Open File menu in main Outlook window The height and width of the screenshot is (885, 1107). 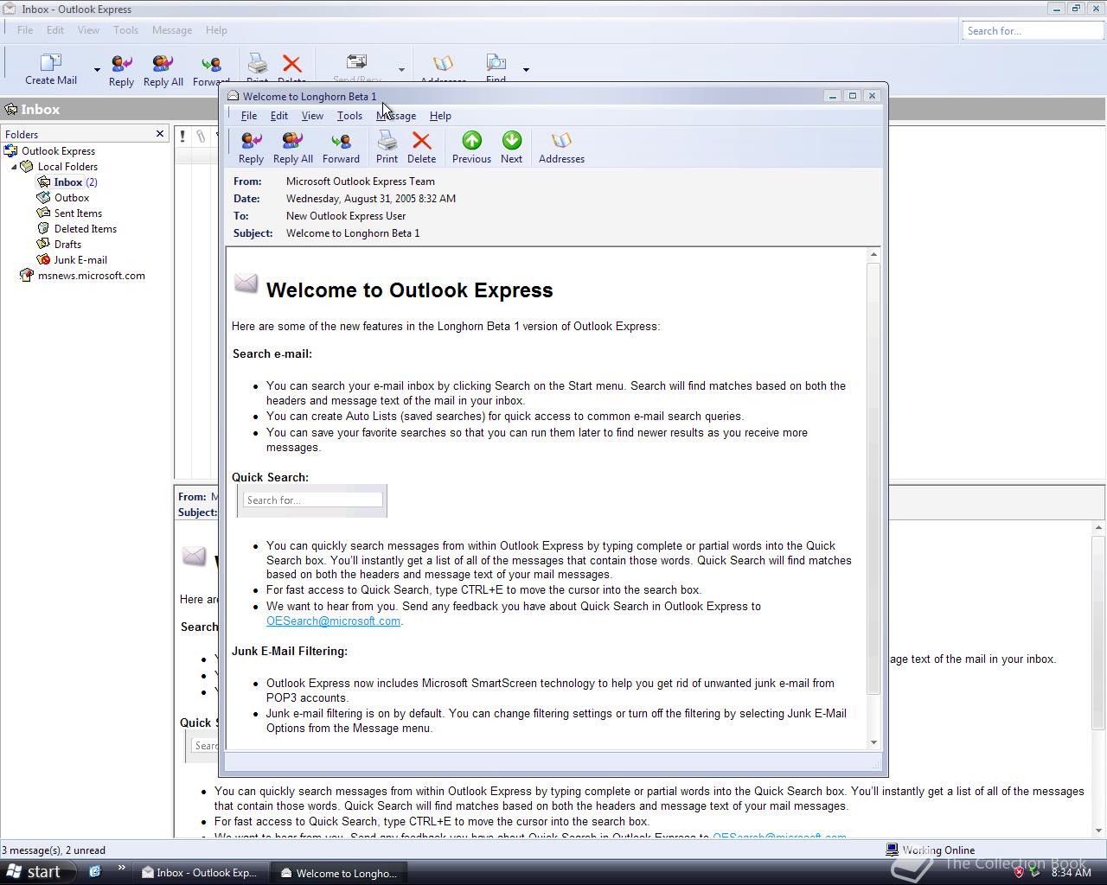[x=25, y=30]
